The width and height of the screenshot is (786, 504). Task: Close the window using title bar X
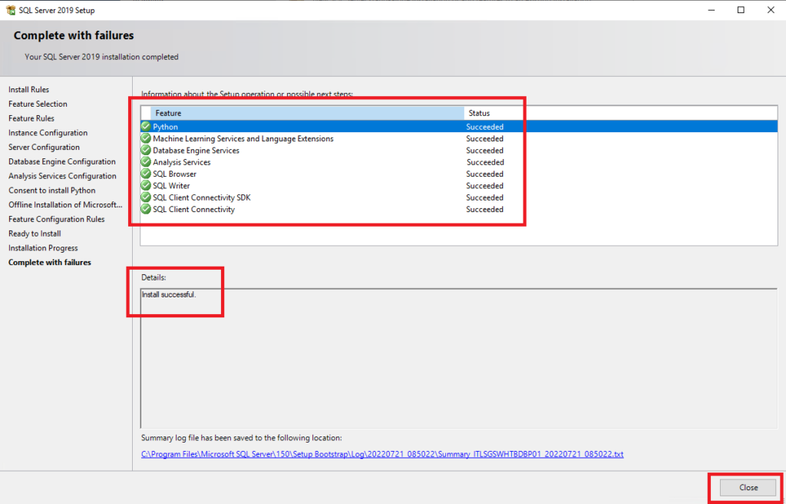tap(771, 10)
